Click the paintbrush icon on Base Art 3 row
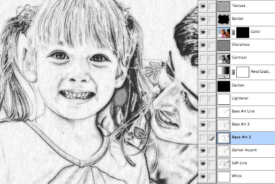This screenshot has height=184, width=275. (x=212, y=138)
